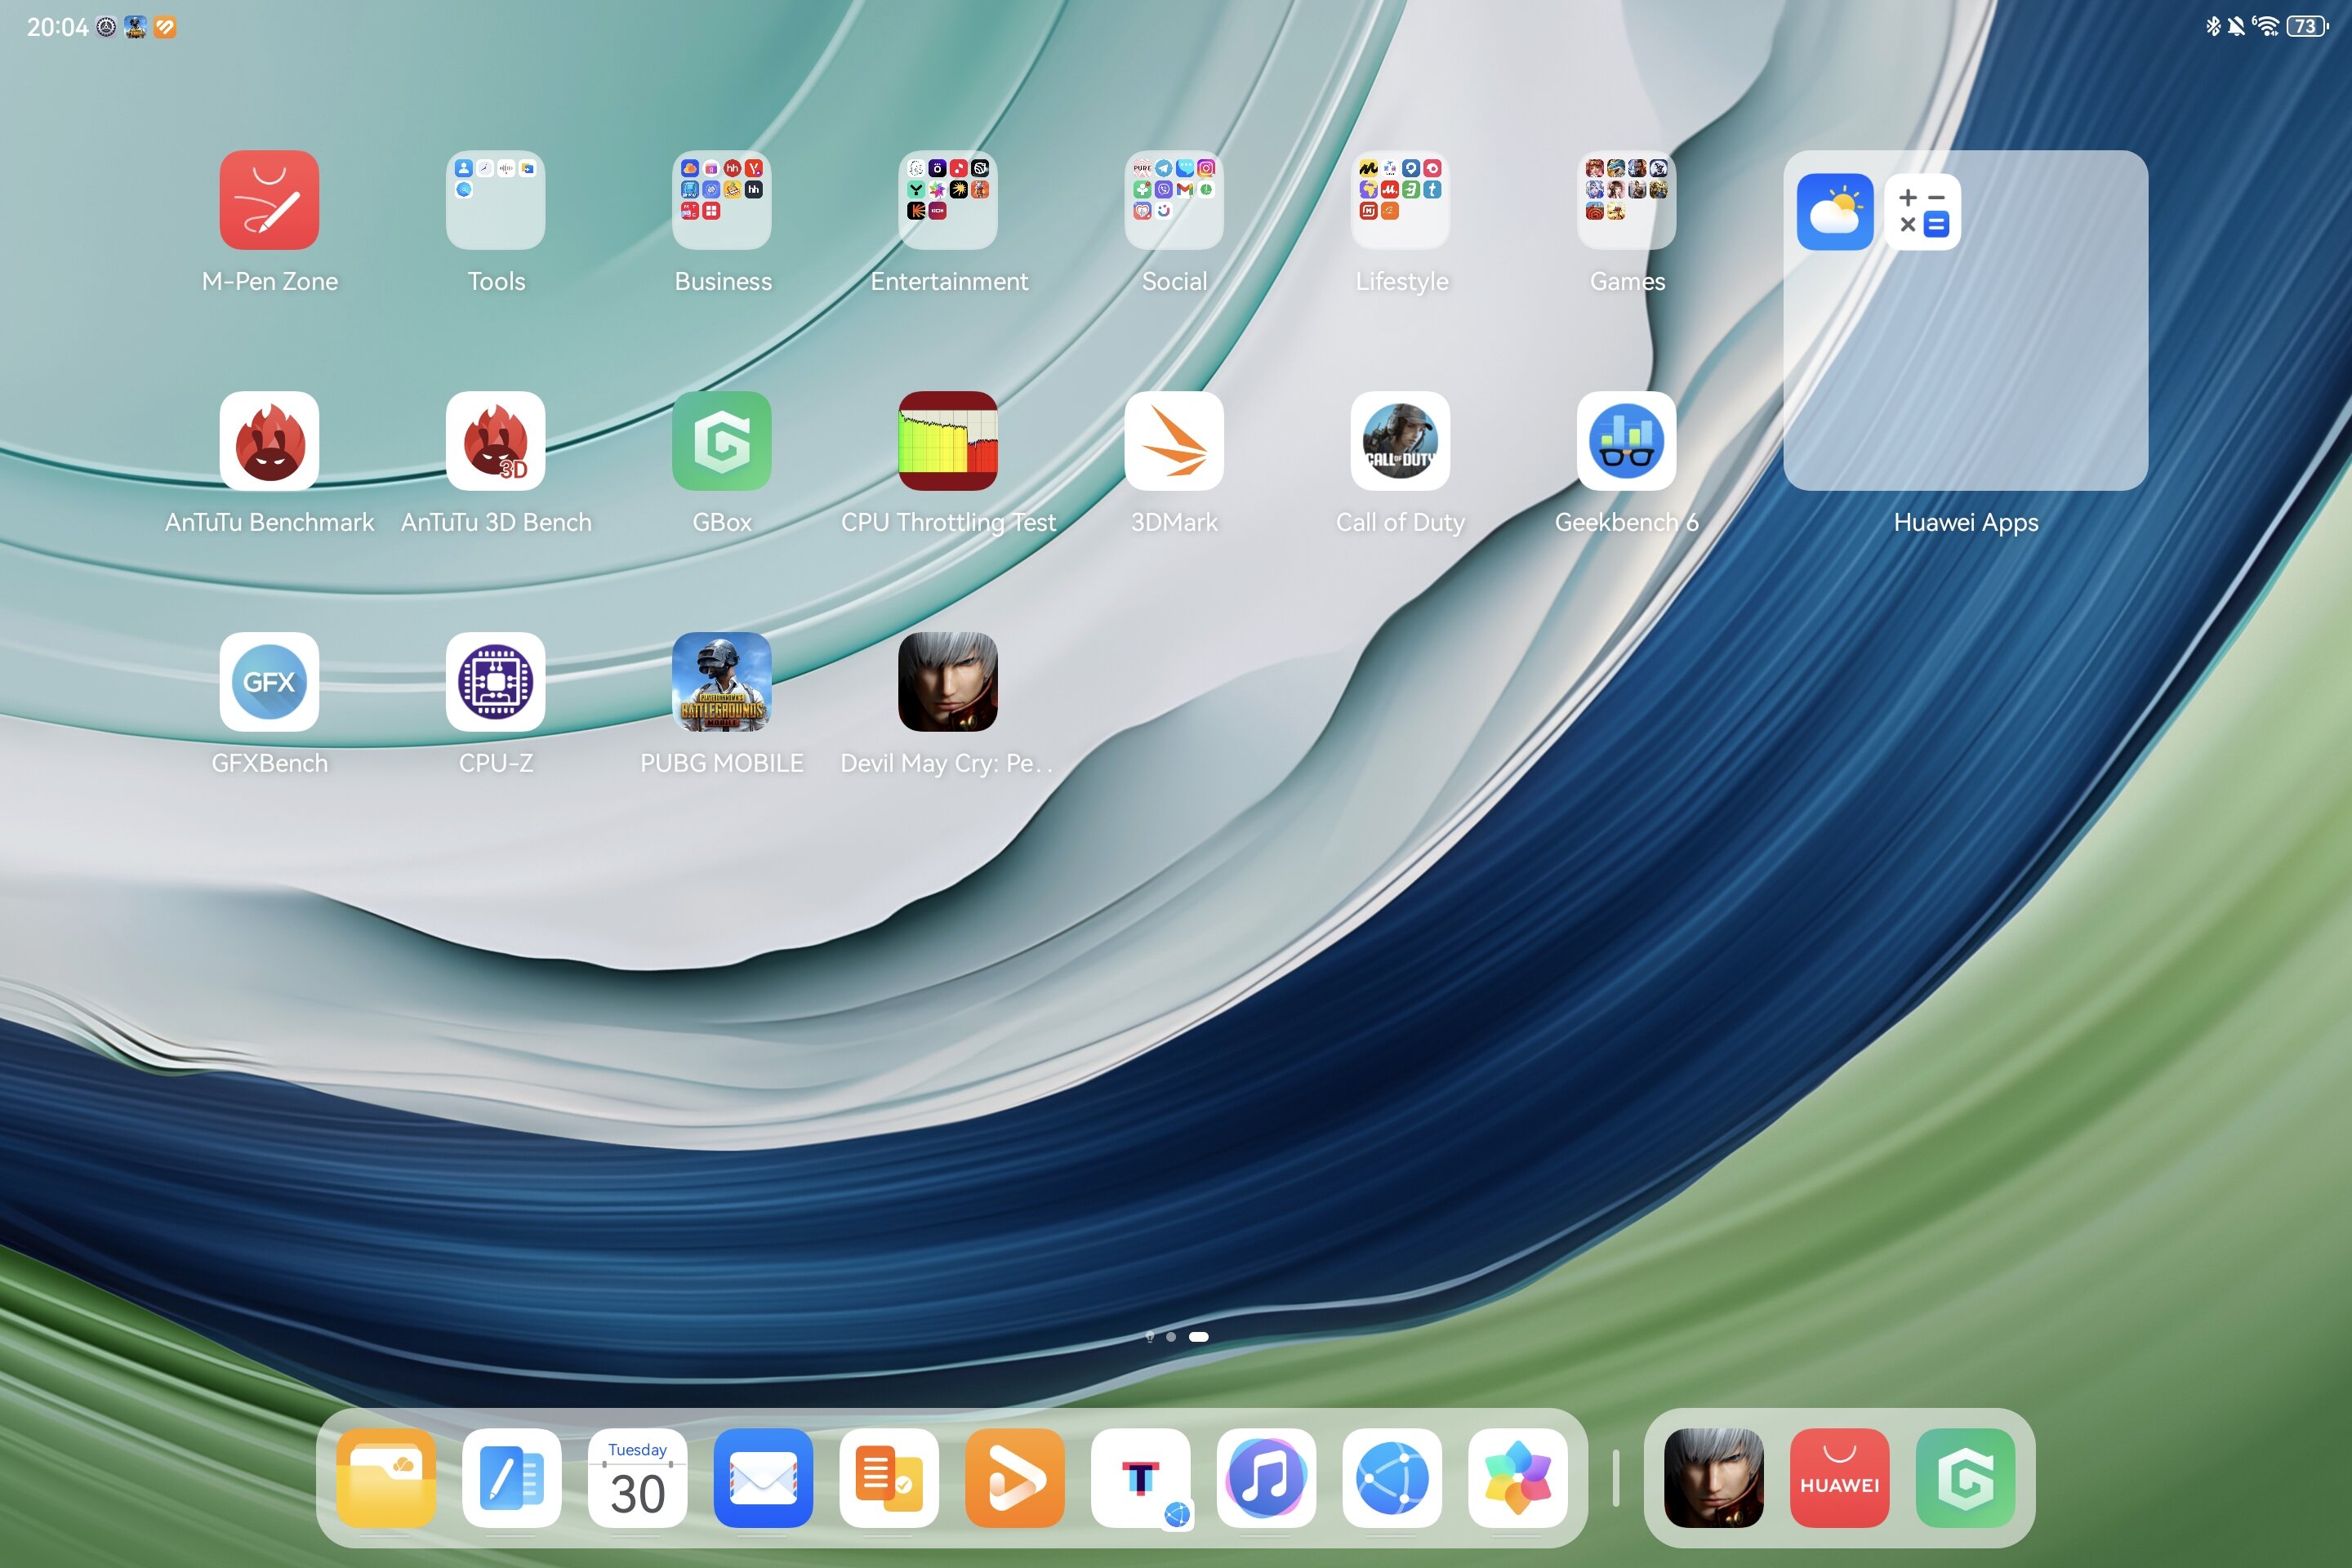Open CPU Throttling Test app
Image resolution: width=2352 pixels, height=1568 pixels.
pos(947,441)
